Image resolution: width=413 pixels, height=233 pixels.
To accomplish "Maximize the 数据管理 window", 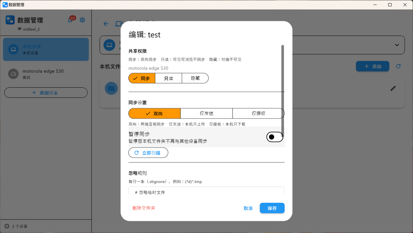I will click(x=390, y=5).
